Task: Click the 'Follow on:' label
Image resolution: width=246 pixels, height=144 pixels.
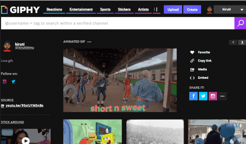Action: pos(9,74)
